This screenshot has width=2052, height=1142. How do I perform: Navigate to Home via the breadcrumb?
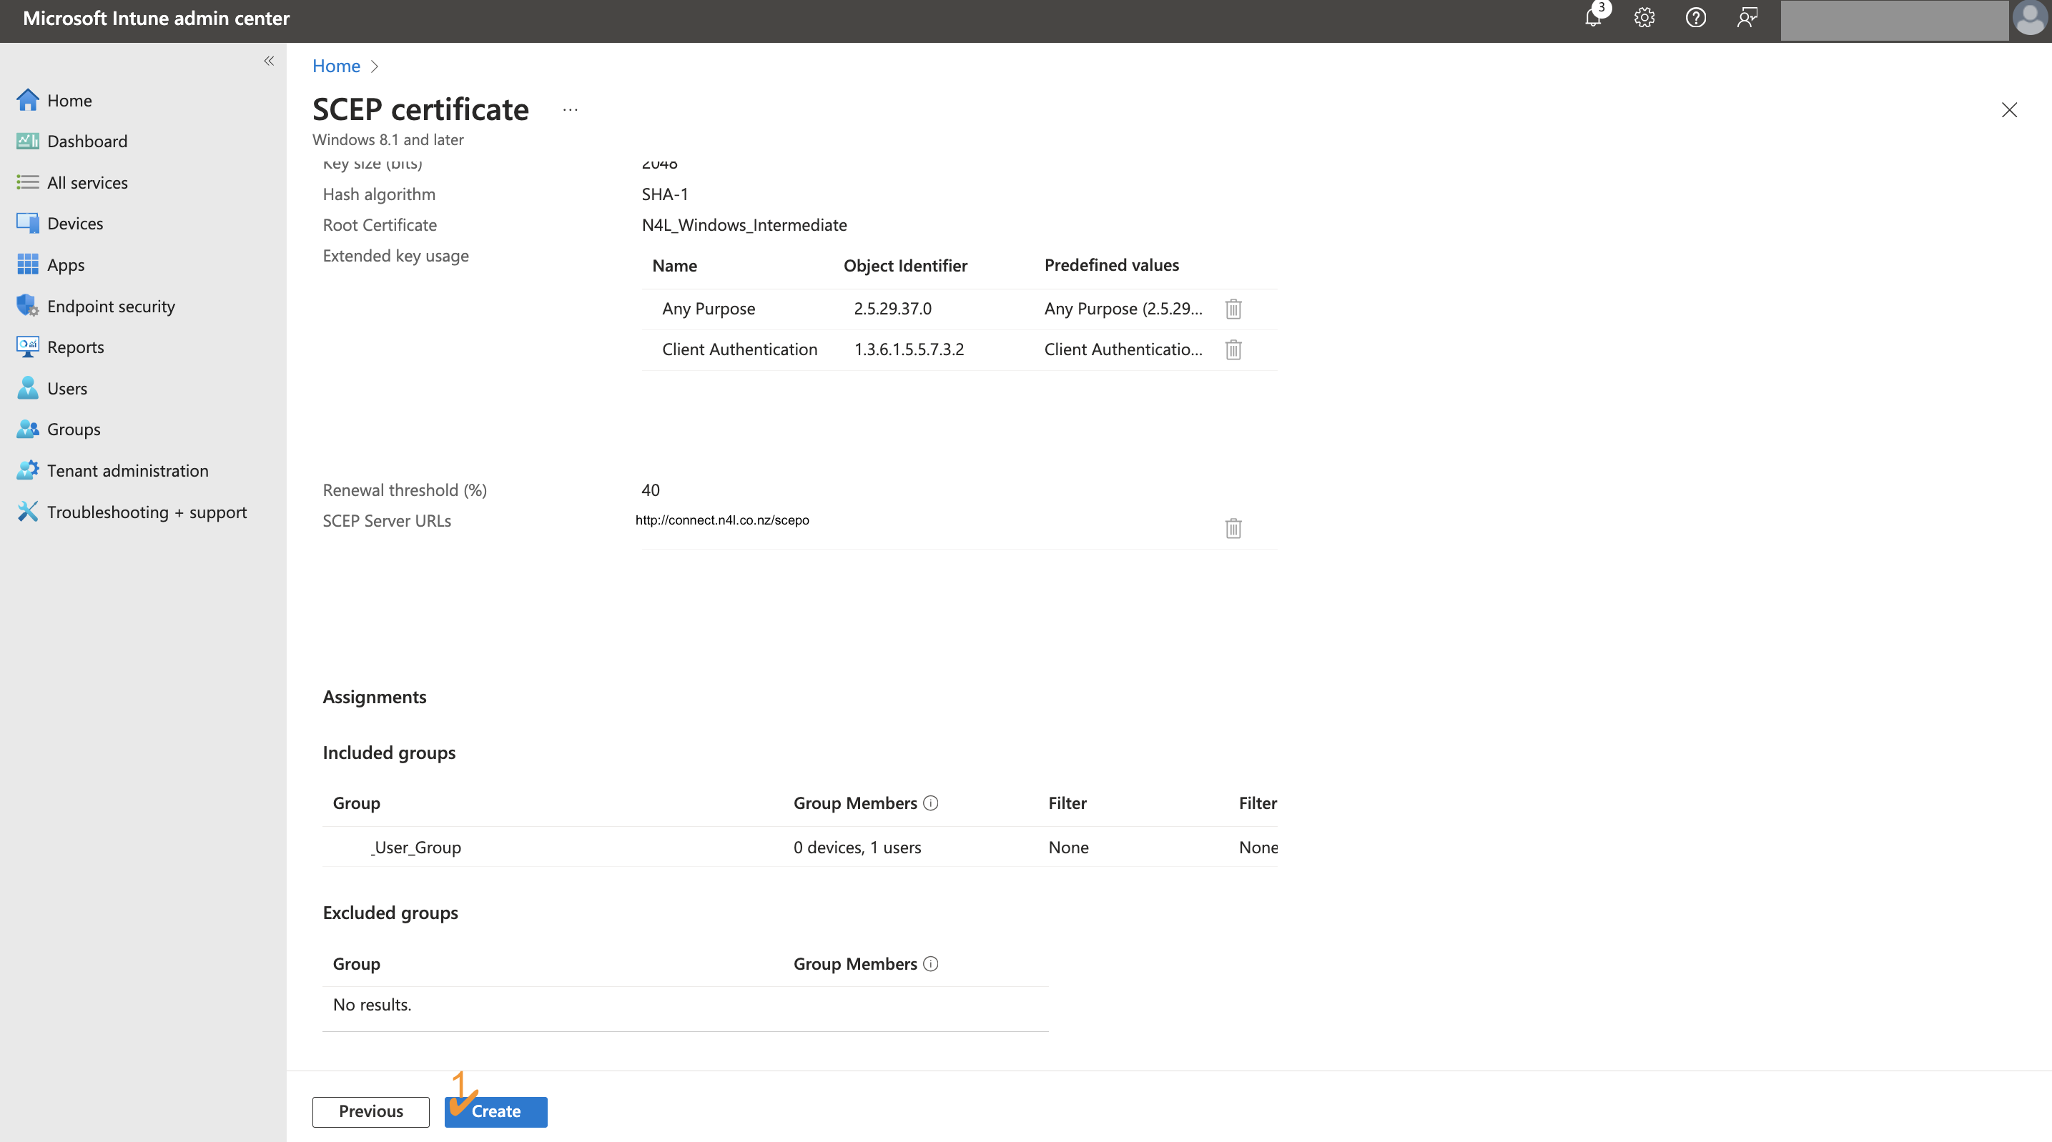click(x=335, y=66)
